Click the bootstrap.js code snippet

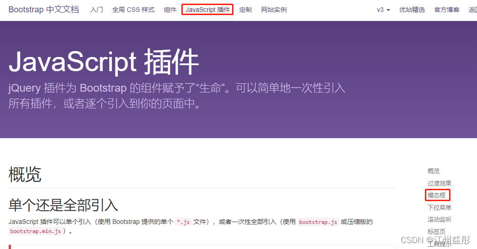coord(318,222)
